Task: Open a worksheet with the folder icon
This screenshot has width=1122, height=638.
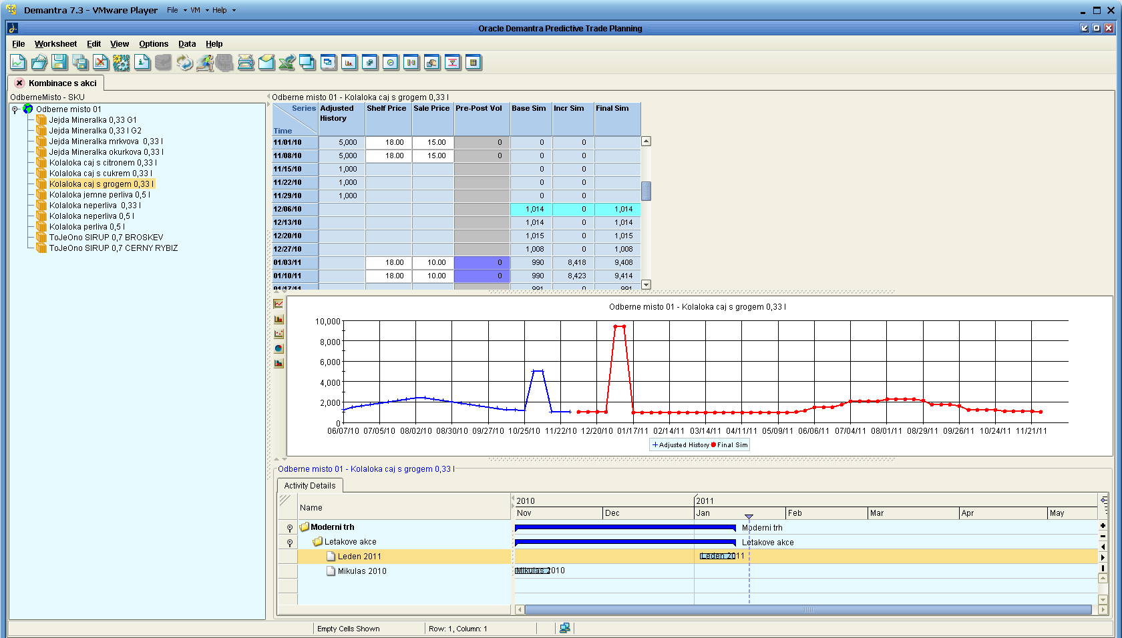Action: (x=39, y=63)
